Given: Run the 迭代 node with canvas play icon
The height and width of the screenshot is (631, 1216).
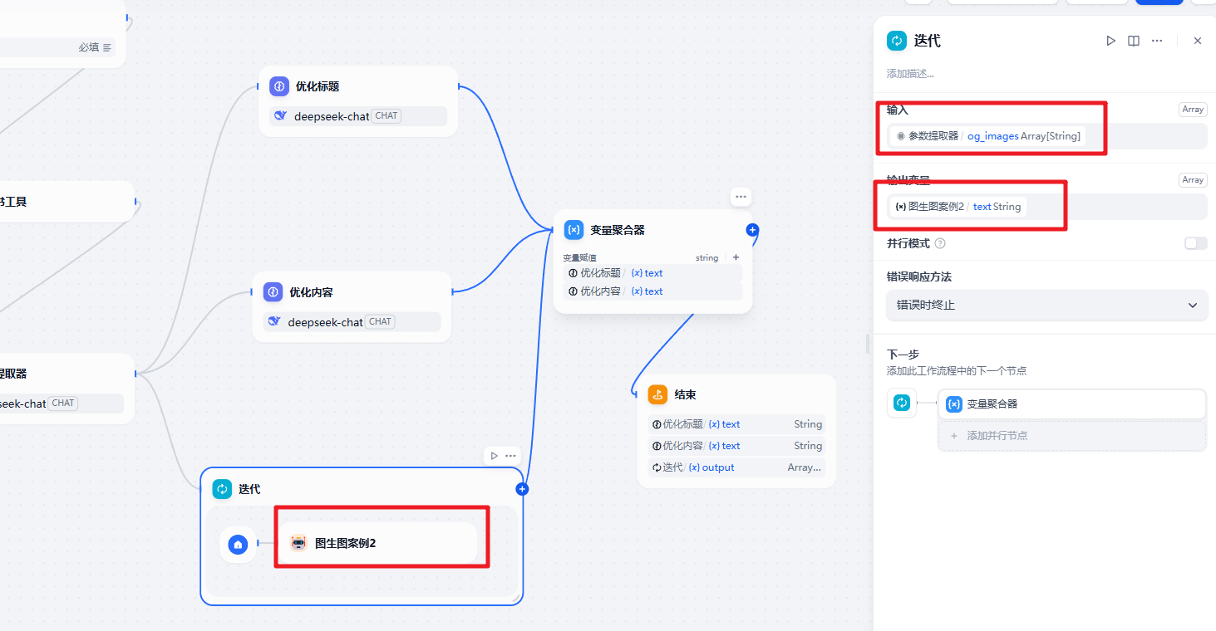Looking at the screenshot, I should (495, 456).
